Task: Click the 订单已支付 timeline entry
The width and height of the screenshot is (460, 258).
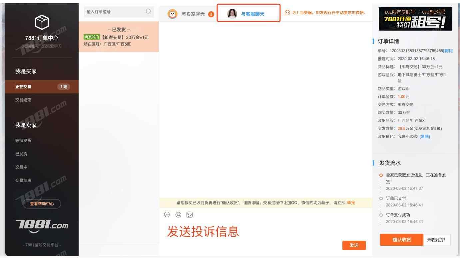Action: tap(396, 198)
